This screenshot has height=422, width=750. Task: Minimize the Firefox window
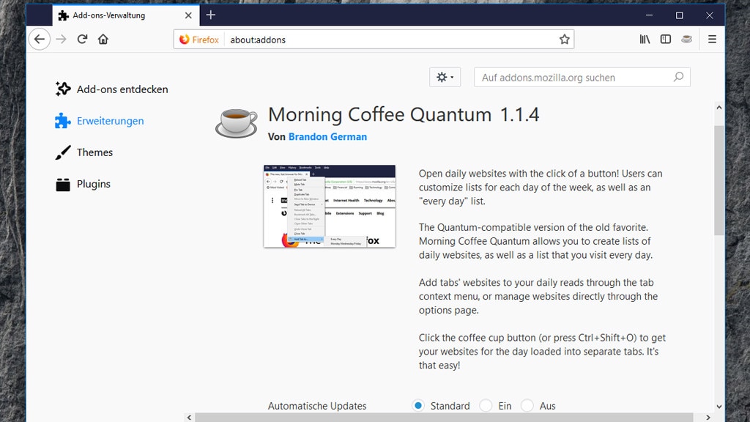point(649,15)
